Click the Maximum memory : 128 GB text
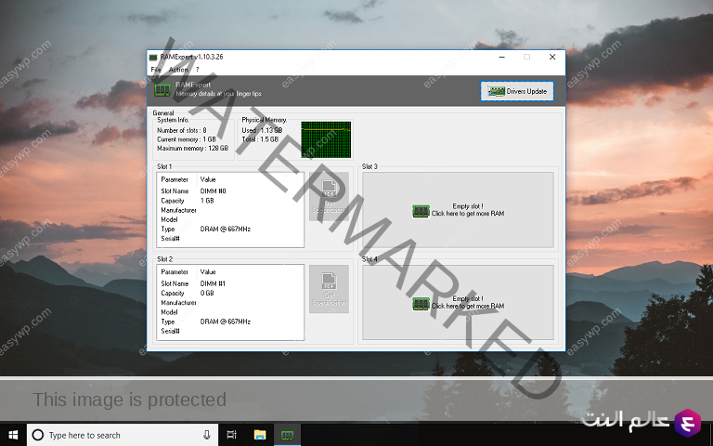Screen dimensions: 713x446 click(x=192, y=149)
